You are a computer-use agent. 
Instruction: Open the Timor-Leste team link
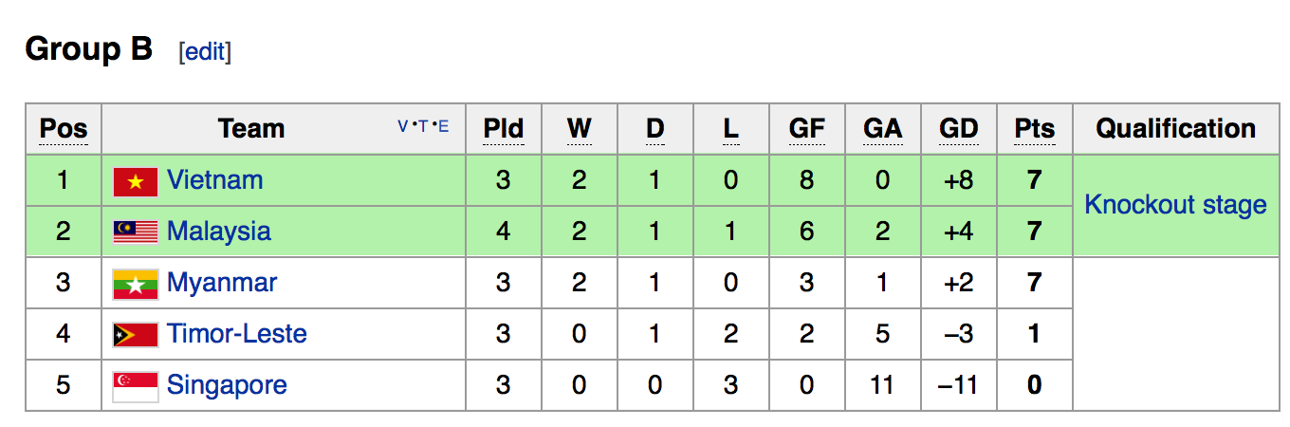click(236, 334)
